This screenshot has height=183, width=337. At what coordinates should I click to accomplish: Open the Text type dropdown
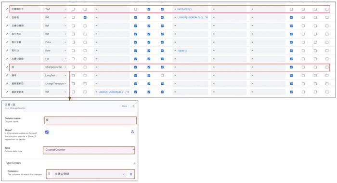[55, 9]
